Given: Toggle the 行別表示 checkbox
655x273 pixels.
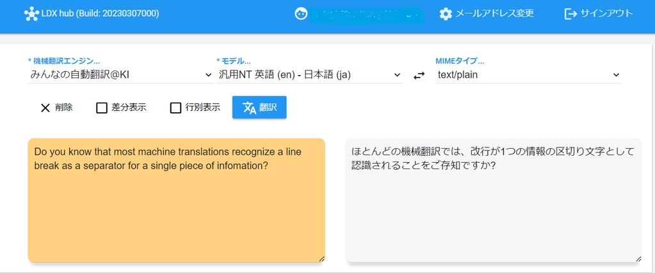Looking at the screenshot, I should tap(175, 108).
